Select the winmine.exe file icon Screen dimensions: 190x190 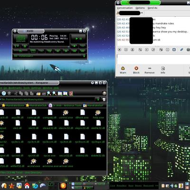pos(50,161)
